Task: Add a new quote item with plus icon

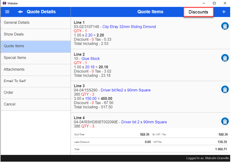Action: [x=224, y=12]
